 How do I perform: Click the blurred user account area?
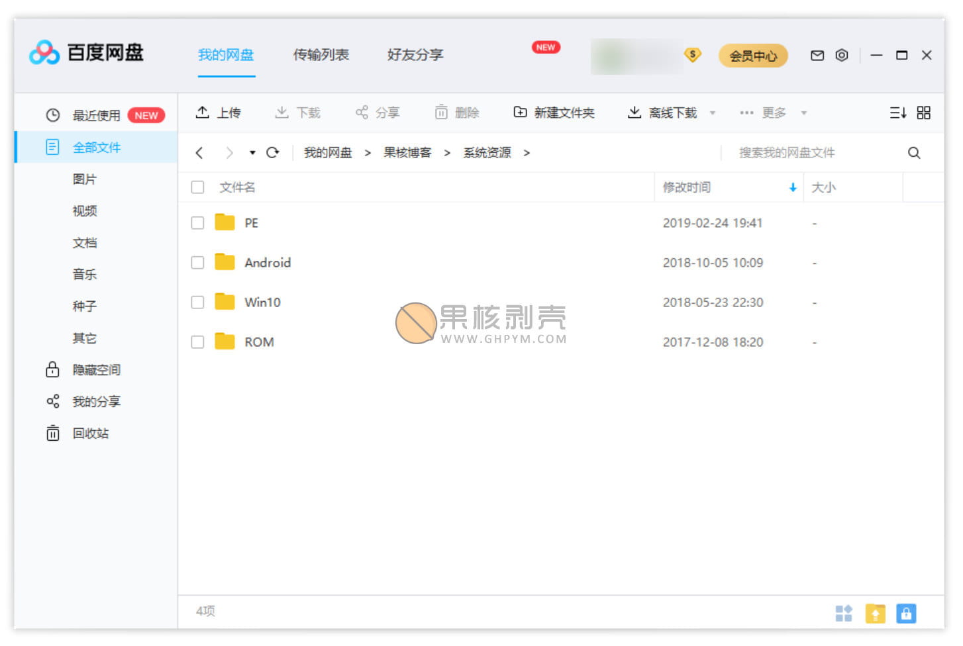[636, 56]
